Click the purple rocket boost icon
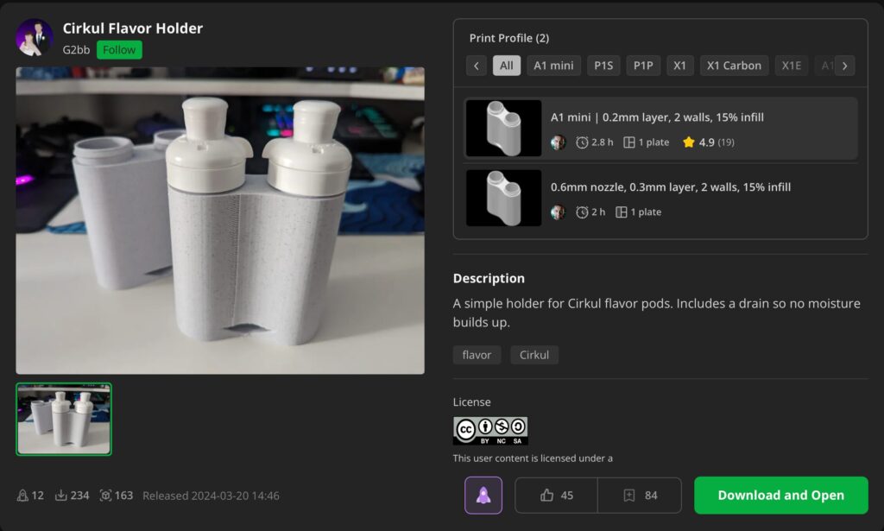 [x=483, y=496]
